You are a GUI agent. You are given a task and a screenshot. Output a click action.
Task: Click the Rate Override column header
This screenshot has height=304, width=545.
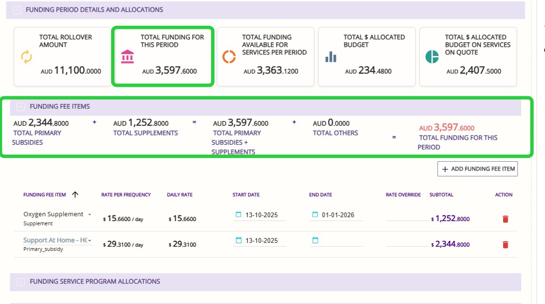click(x=403, y=195)
